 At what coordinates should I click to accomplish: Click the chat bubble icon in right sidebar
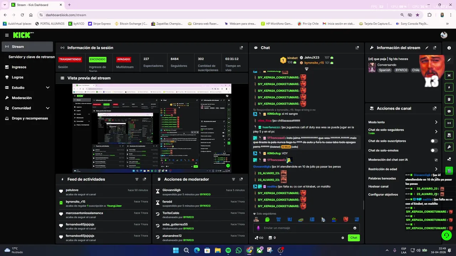coord(449,111)
